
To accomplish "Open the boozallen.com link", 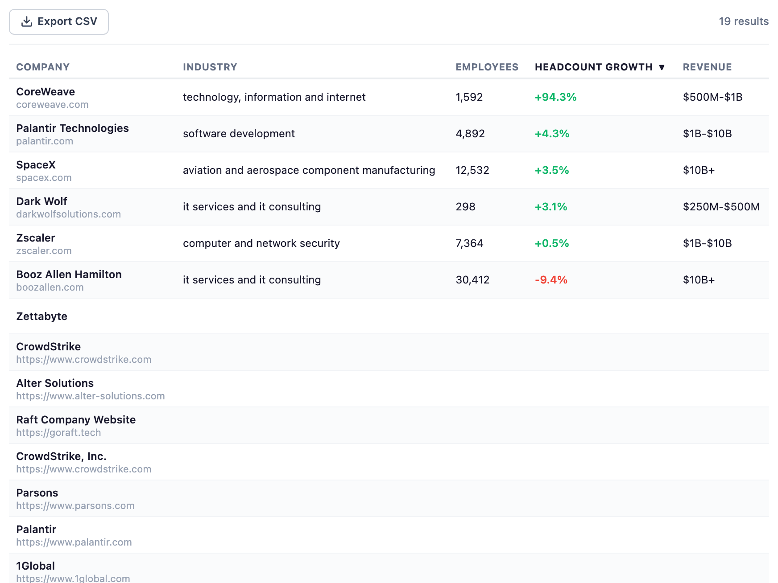I will 50,287.
